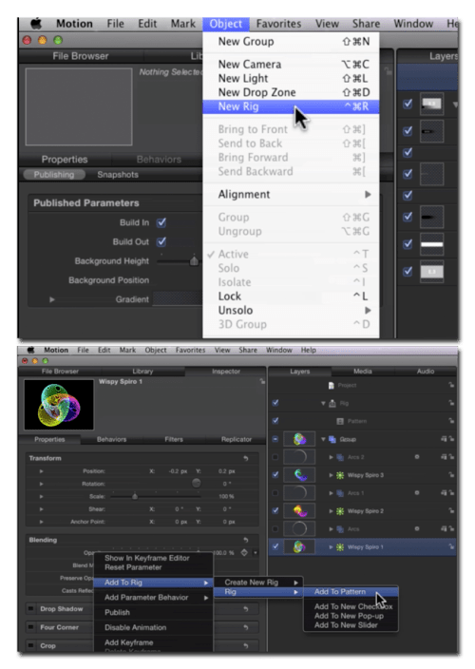The width and height of the screenshot is (475, 669).
Task: Uncheck the Pattern row checkbox
Action: click(x=275, y=421)
